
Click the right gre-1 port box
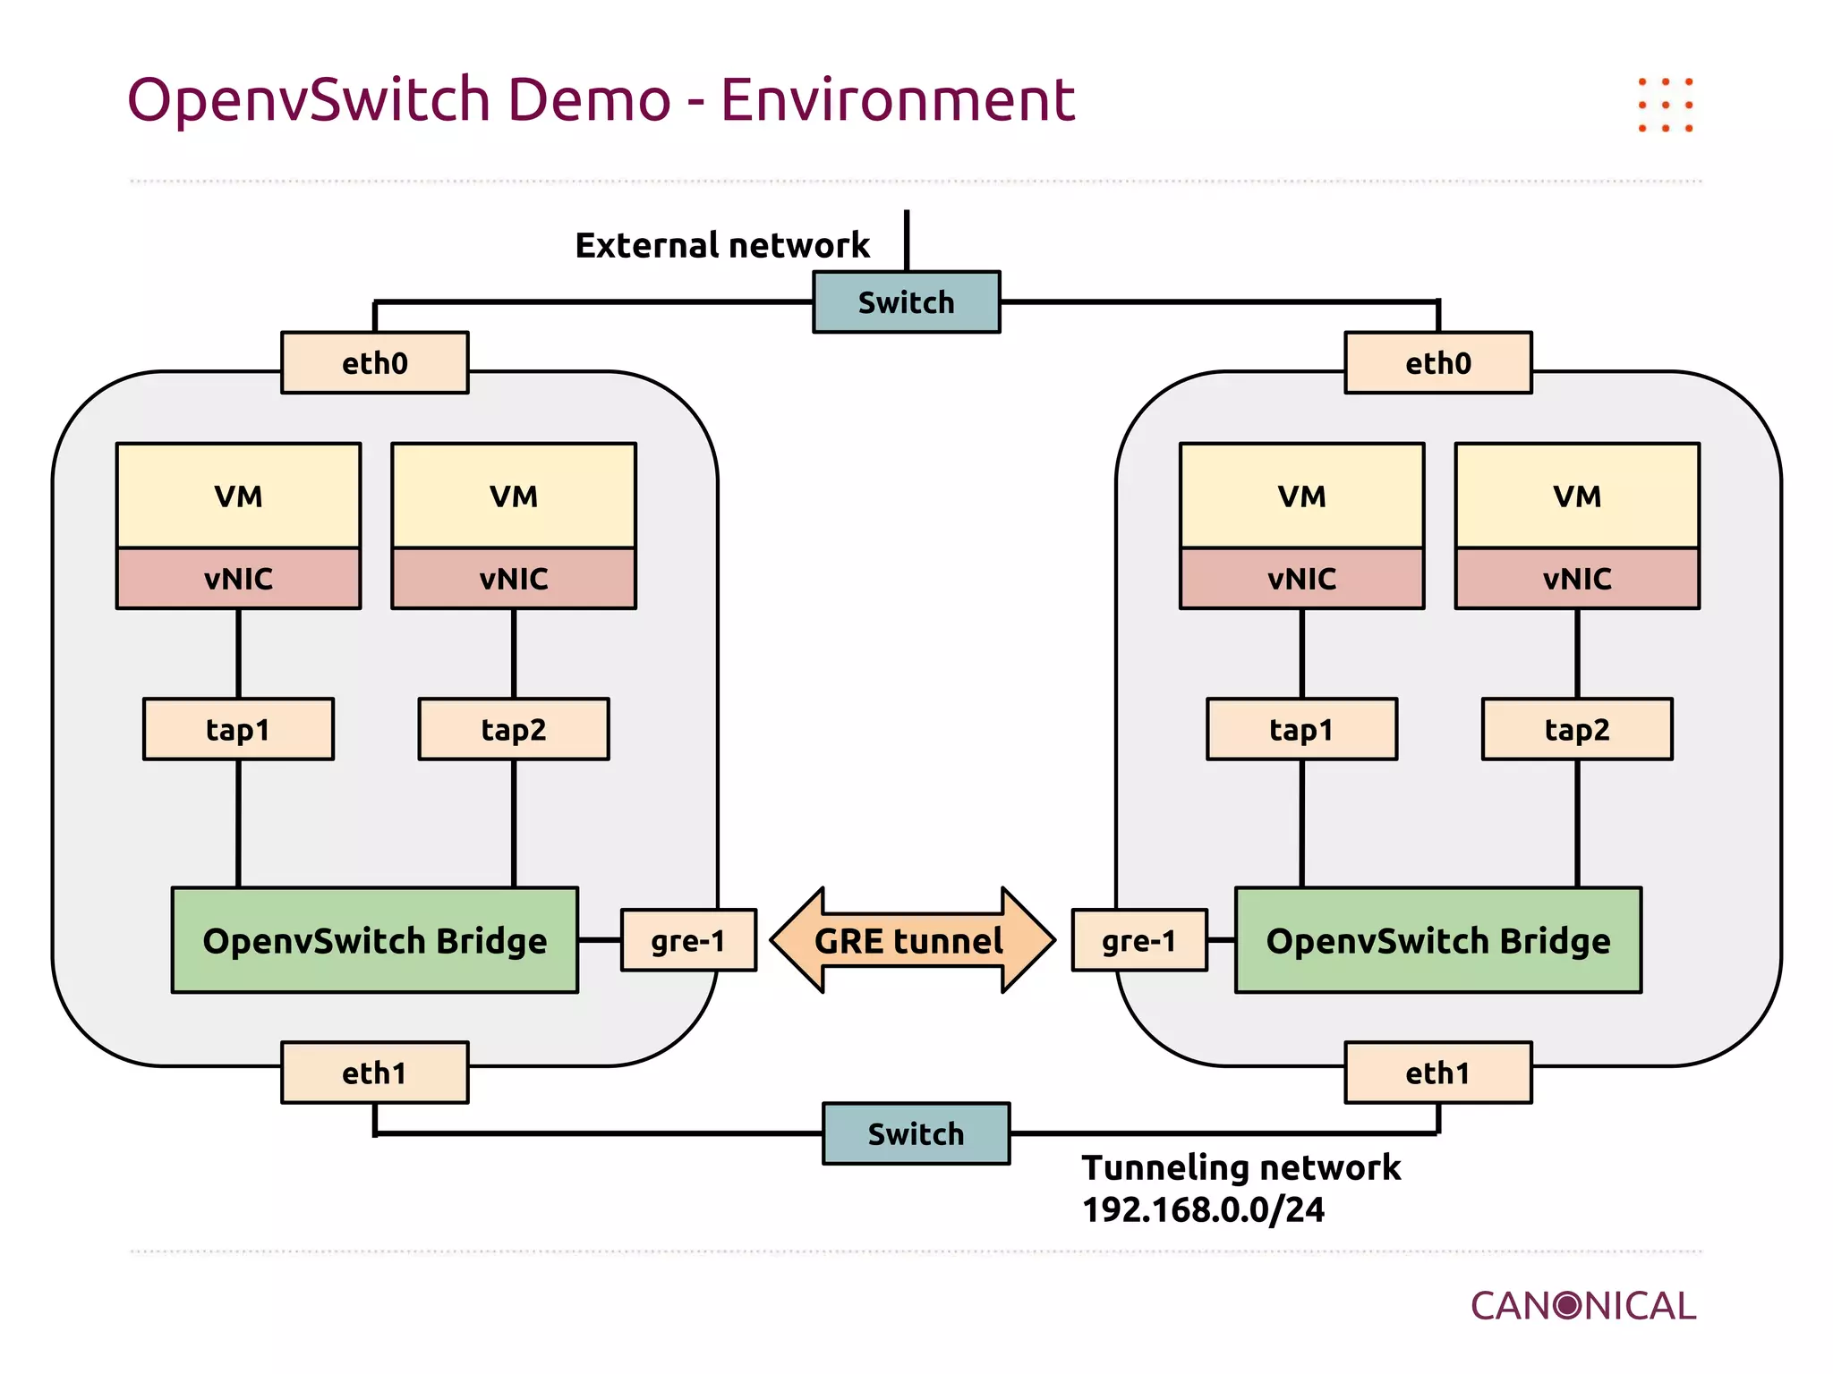click(x=1138, y=940)
